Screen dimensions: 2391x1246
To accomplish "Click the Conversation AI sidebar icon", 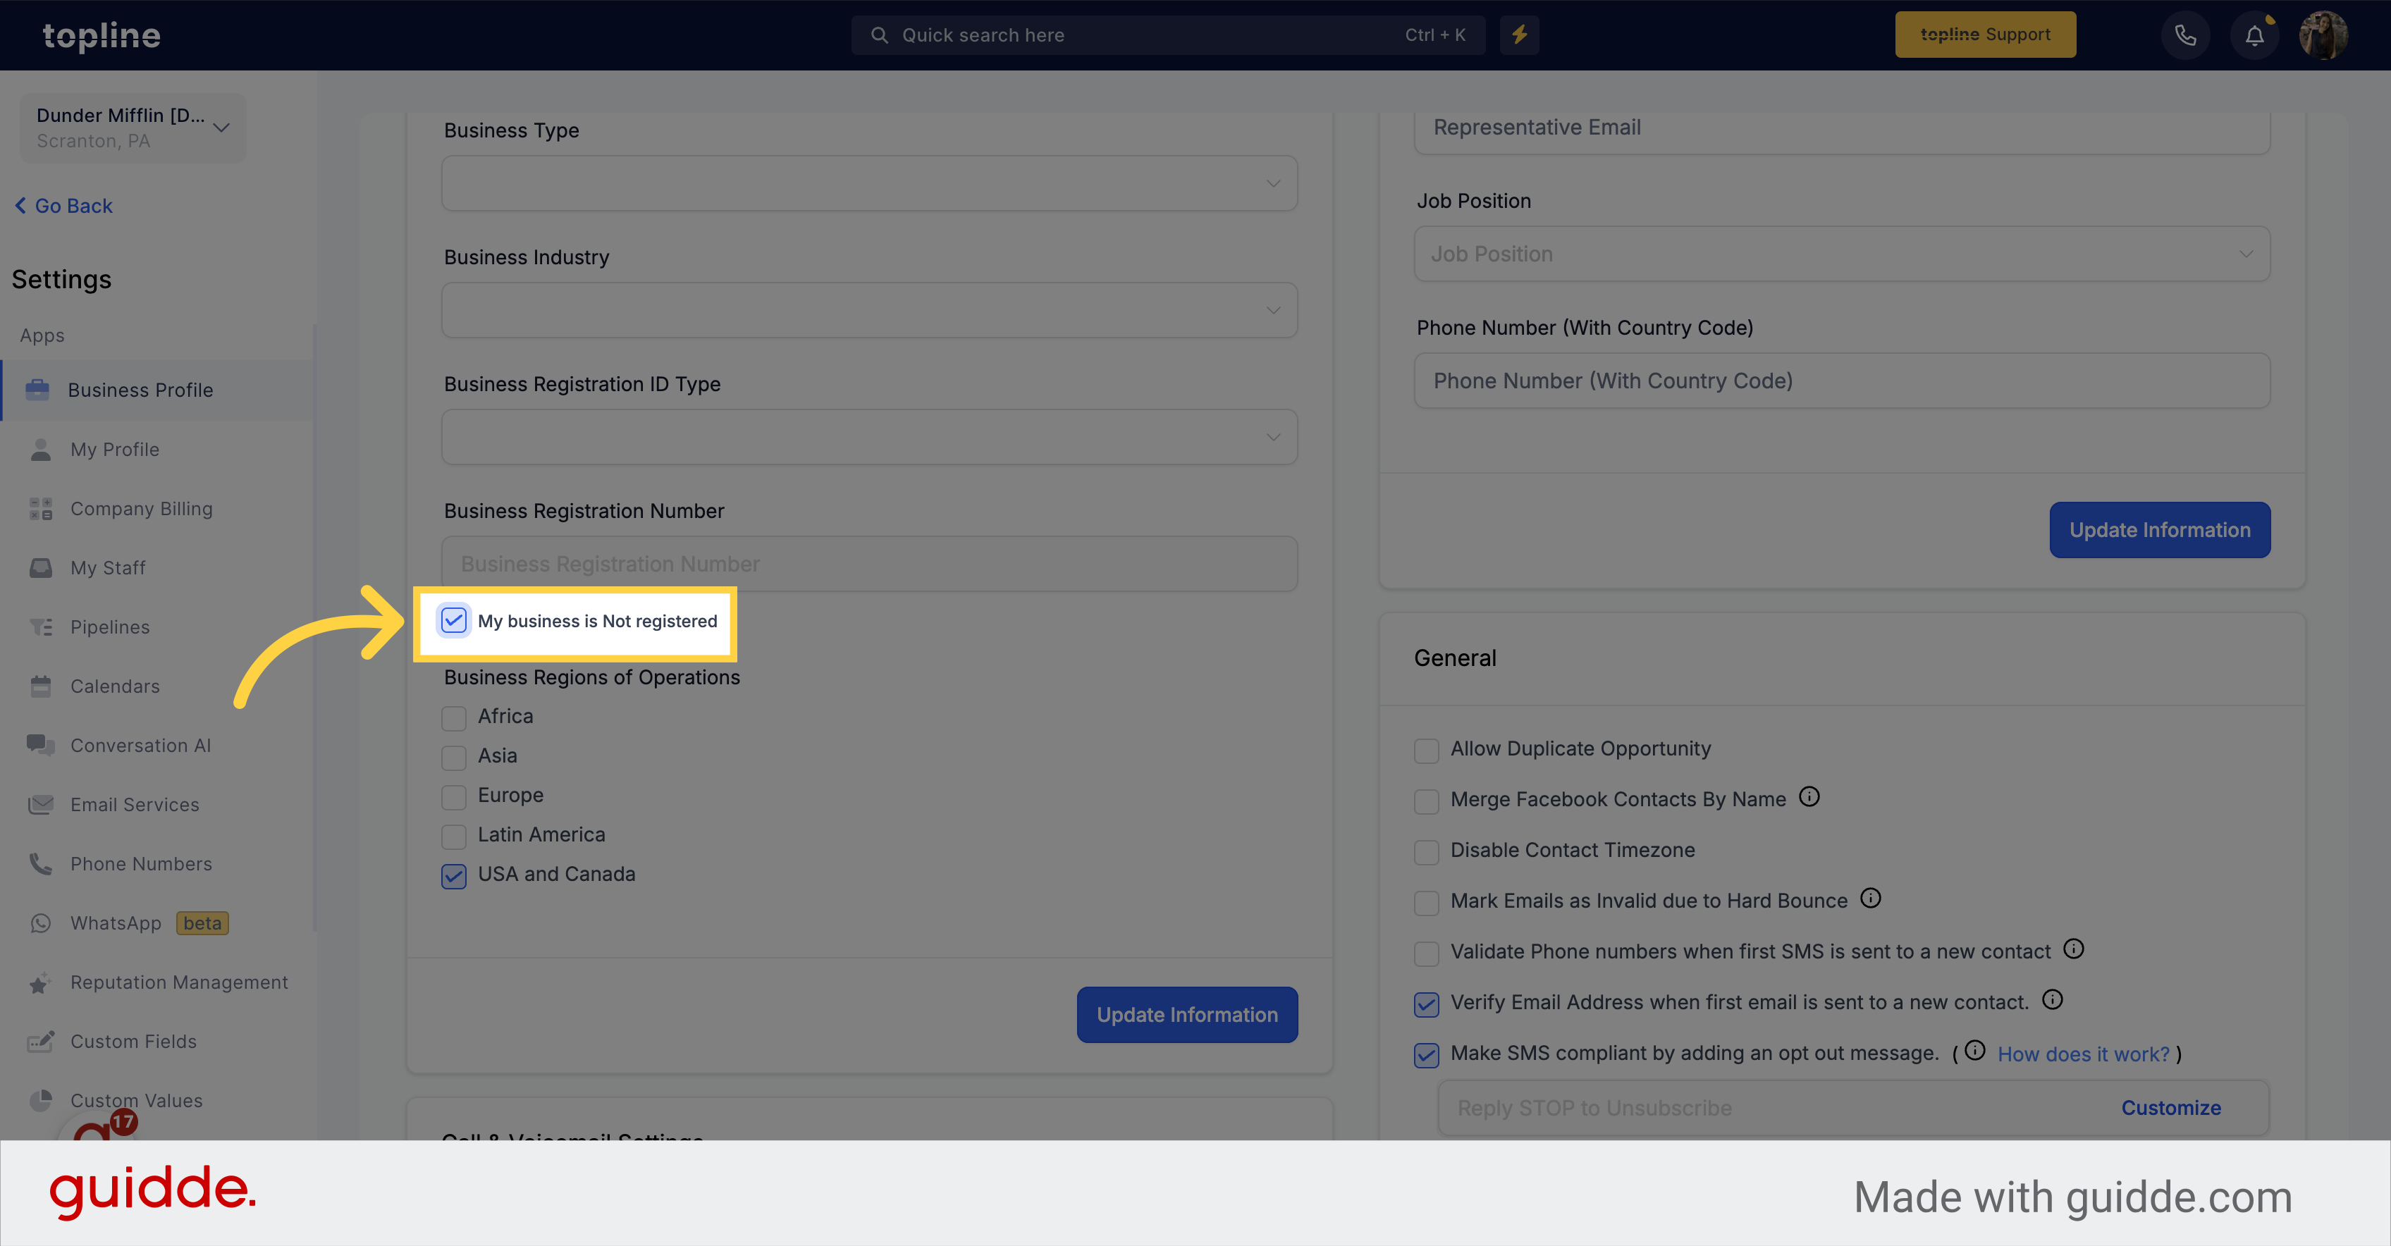I will [x=41, y=745].
